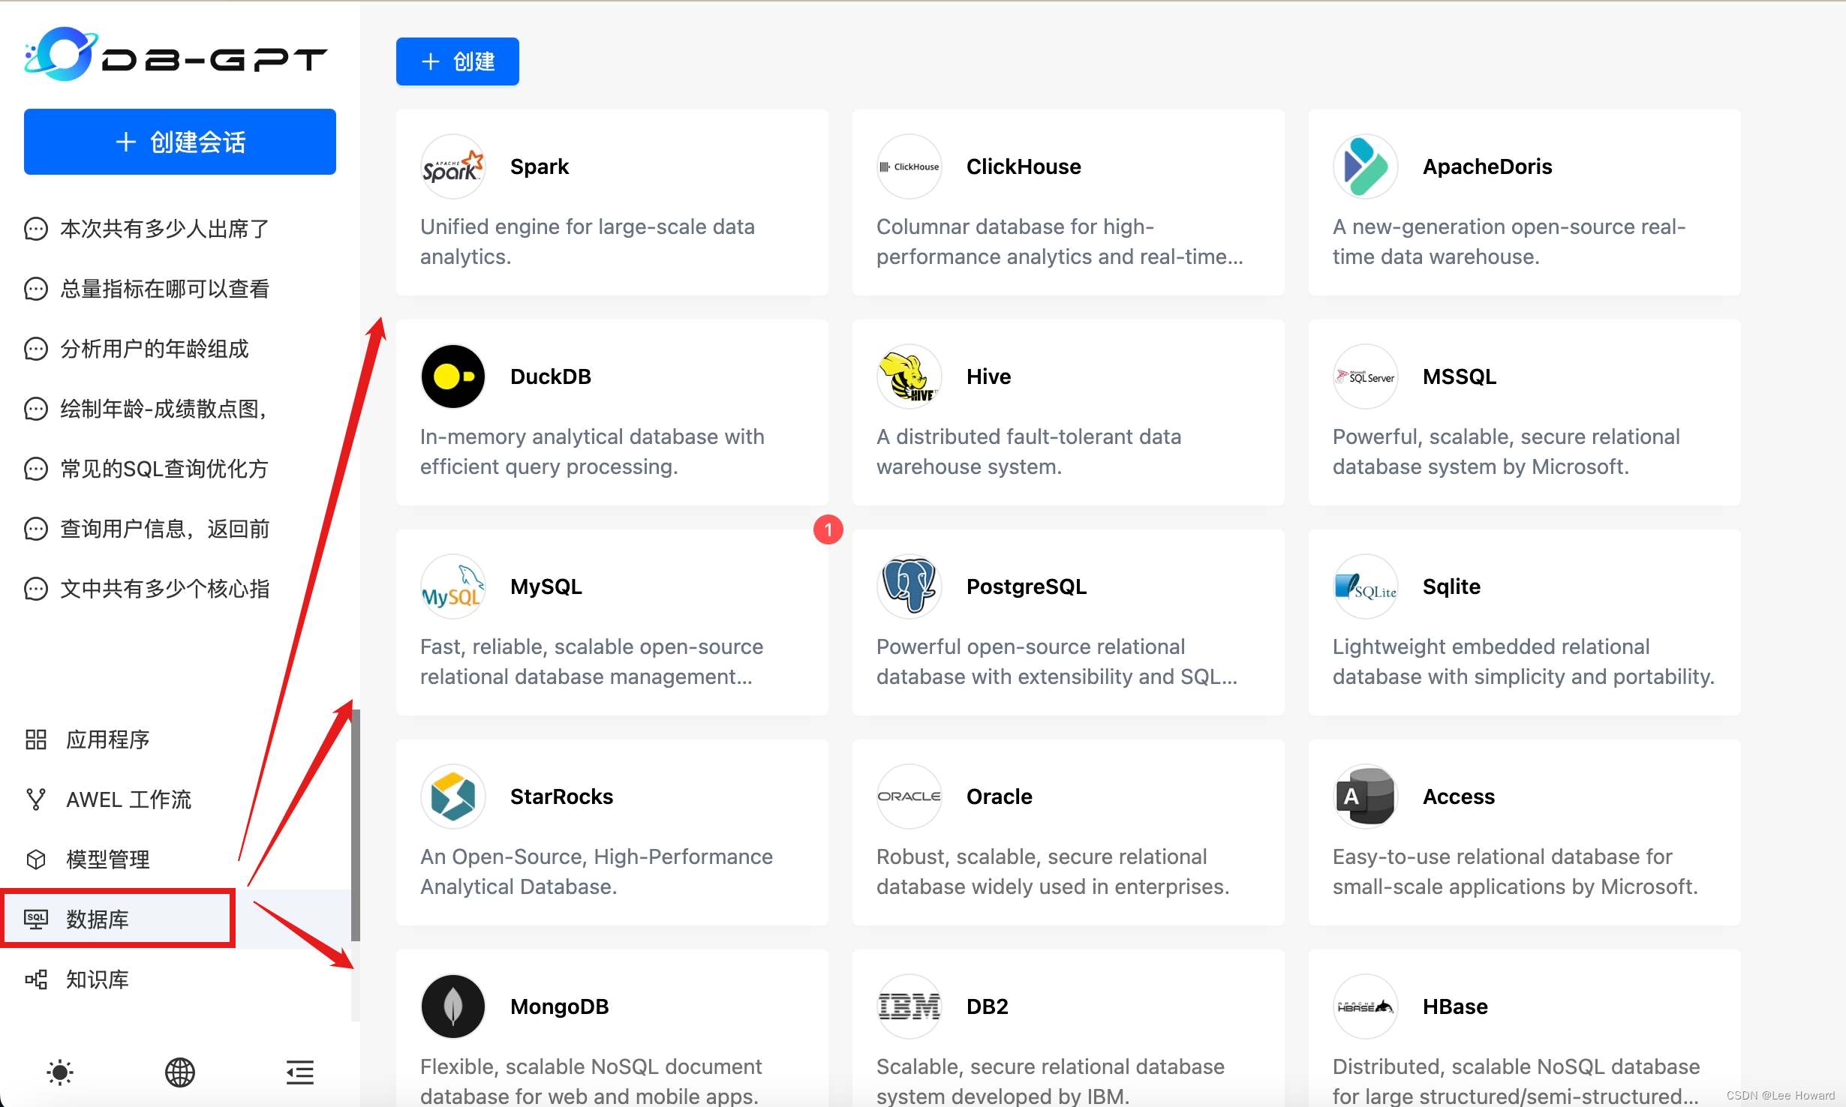Image resolution: width=1846 pixels, height=1107 pixels.
Task: Click the globe language switch icon
Action: point(179,1072)
